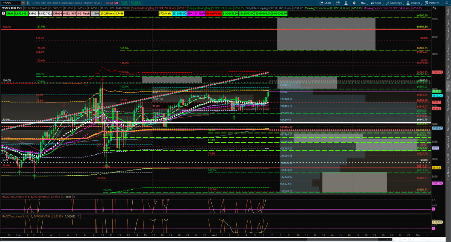This screenshot has height=242, width=451.
Task: Switch to the Big Buttons side tab
Action: [448, 72]
